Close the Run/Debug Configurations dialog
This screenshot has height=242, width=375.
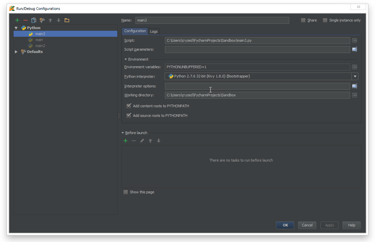358,7
